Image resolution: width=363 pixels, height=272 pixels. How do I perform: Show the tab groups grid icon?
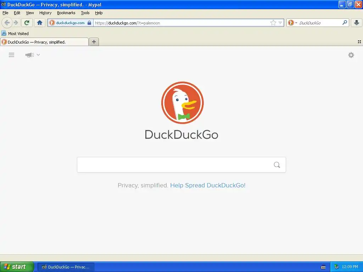click(359, 42)
